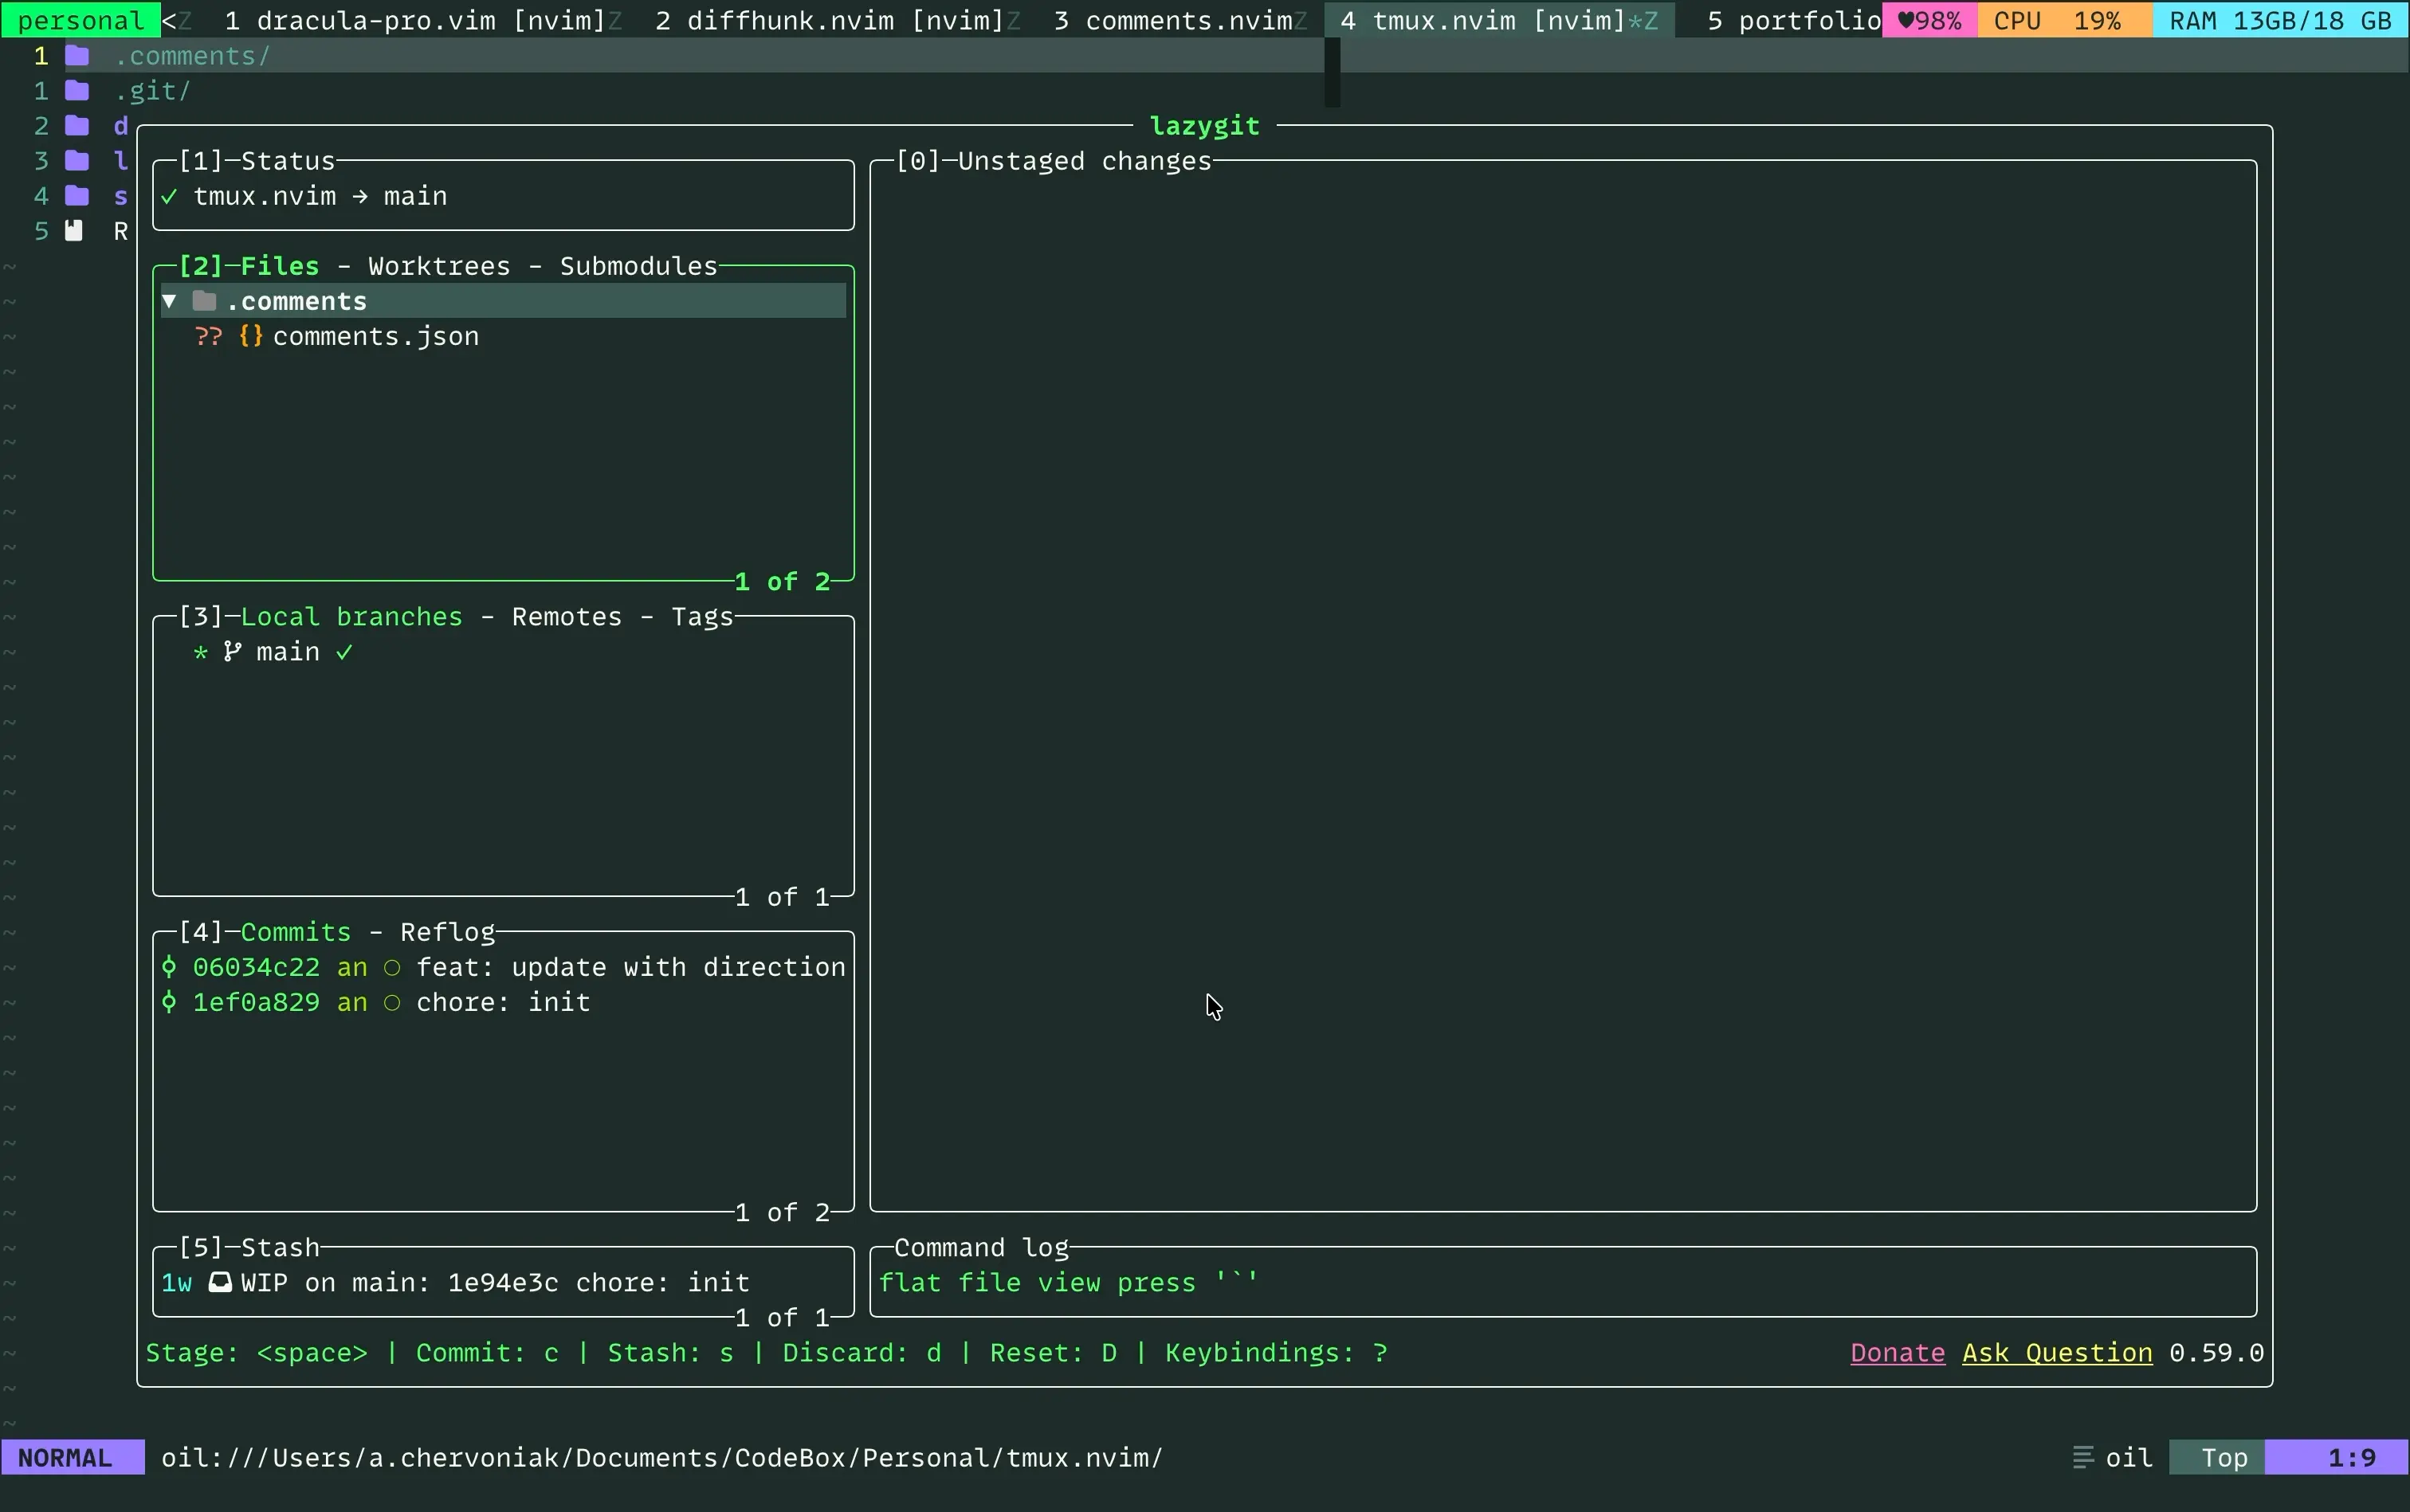
Task: Click the oil filetype icon in statusline
Action: (2083, 1458)
